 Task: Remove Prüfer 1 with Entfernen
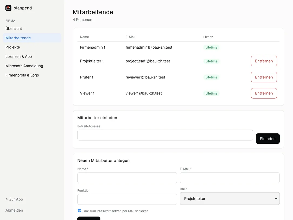(x=264, y=77)
